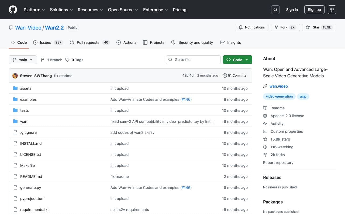Click the .gitignore file icon

point(15,132)
